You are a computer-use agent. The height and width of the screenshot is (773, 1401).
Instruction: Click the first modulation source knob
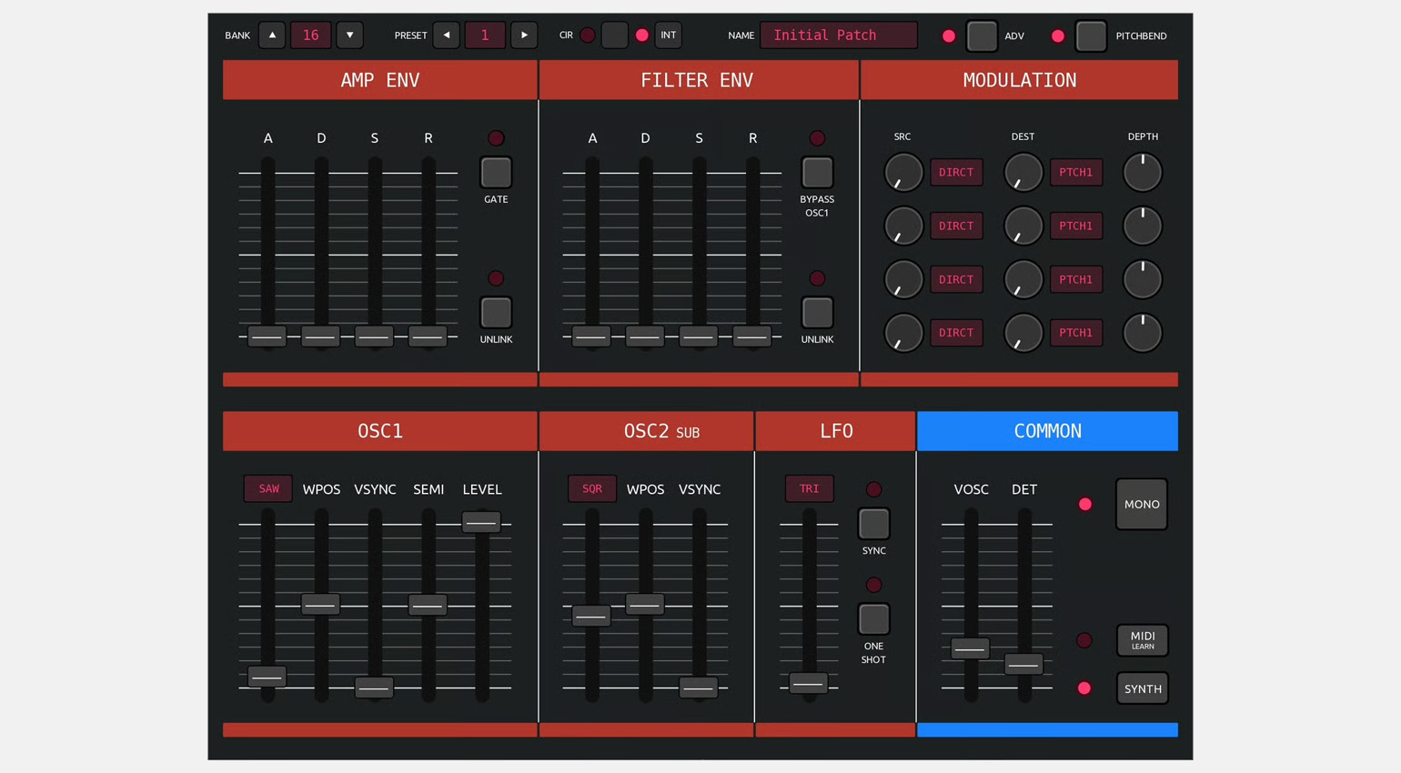click(903, 173)
